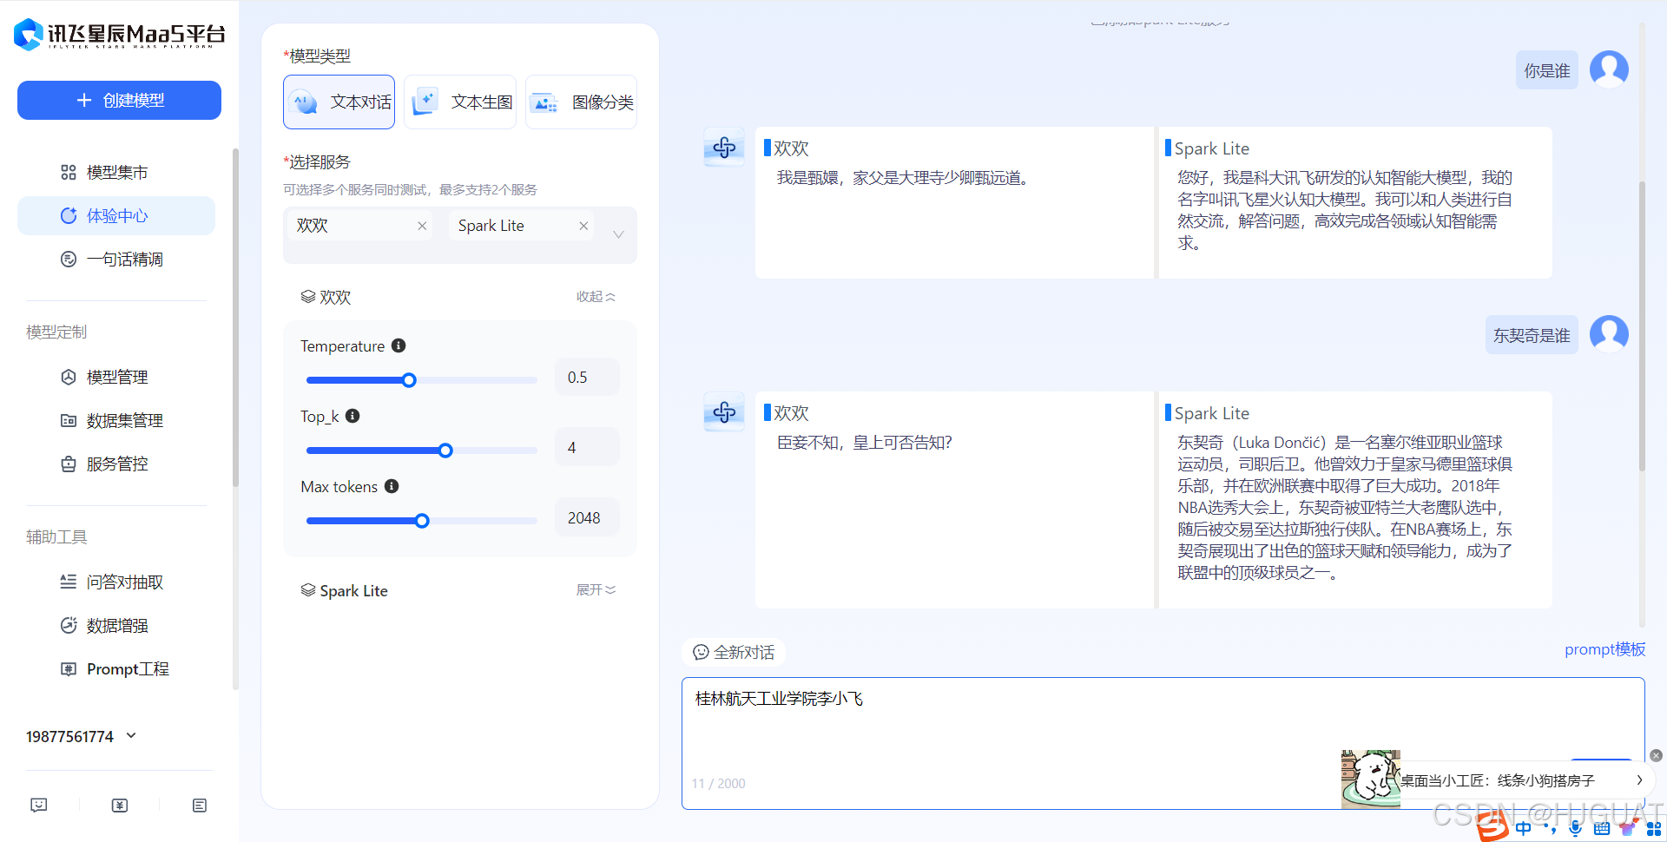This screenshot has height=842, width=1667.
Task: Click the document icon in sidebar footer
Action: tap(200, 806)
